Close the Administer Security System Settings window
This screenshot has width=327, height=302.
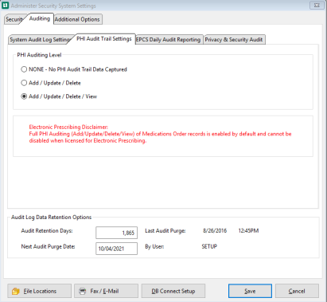(x=317, y=6)
